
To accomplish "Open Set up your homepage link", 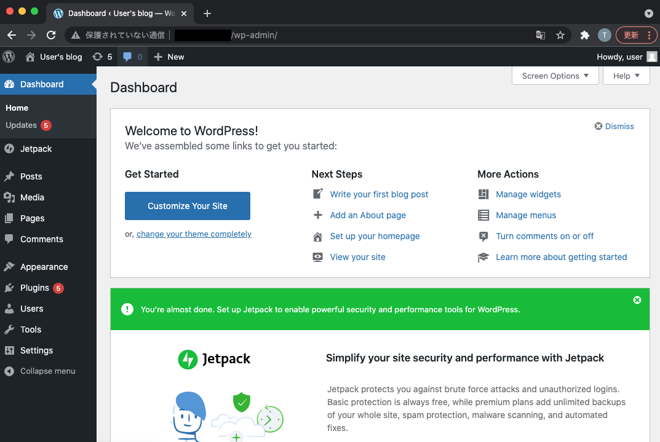I will click(x=375, y=236).
